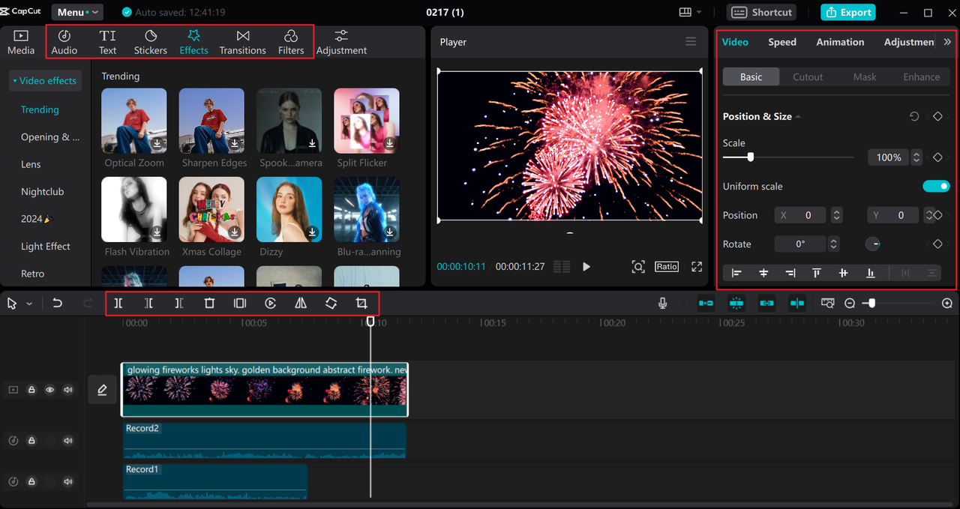Image resolution: width=960 pixels, height=509 pixels.
Task: Collapse the Position & Size section
Action: (x=798, y=117)
